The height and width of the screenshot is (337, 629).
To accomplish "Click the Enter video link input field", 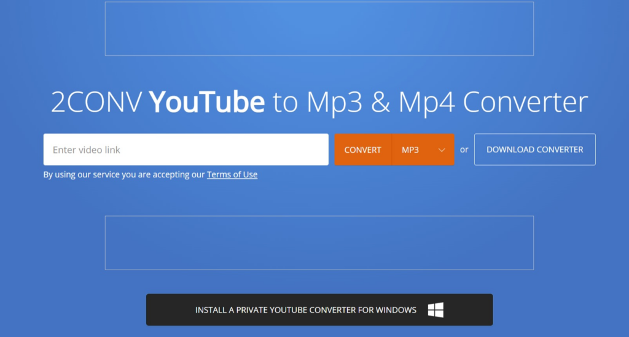I will 186,150.
